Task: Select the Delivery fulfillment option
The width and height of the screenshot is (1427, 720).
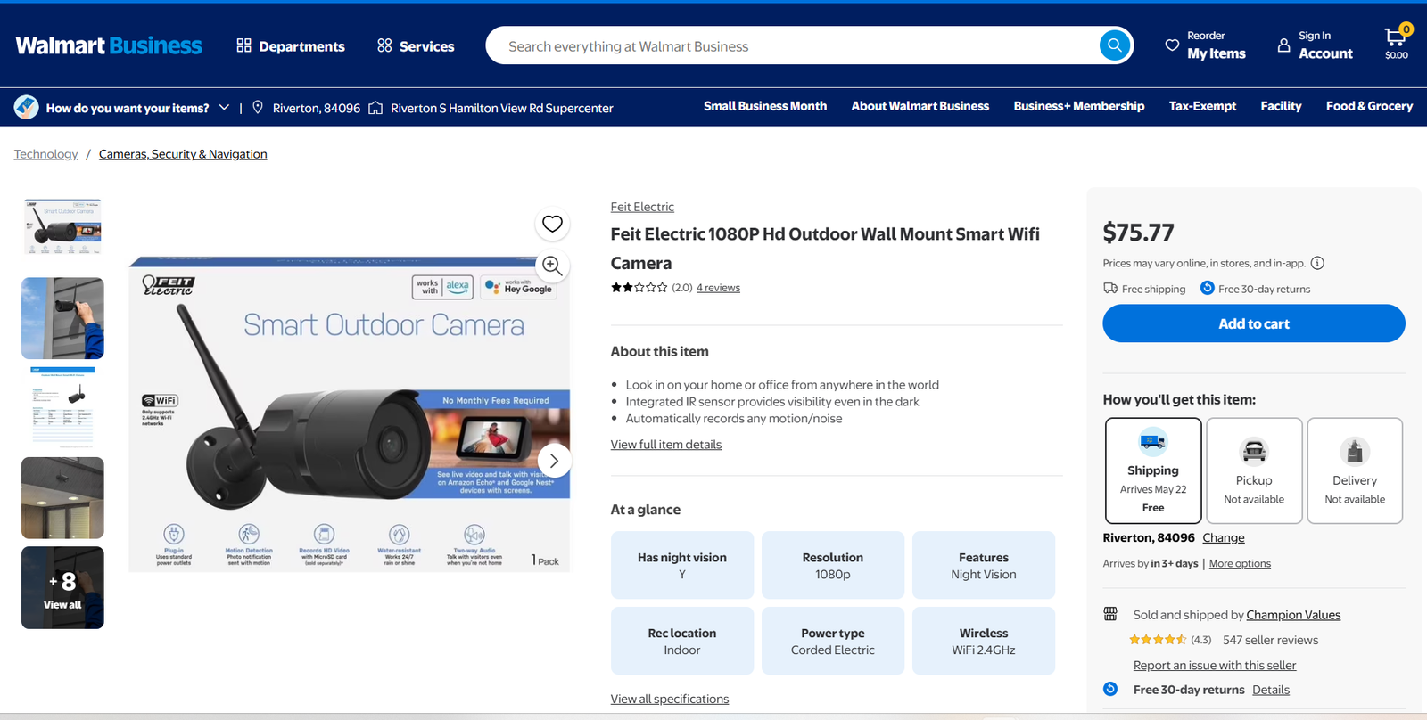Action: point(1355,470)
